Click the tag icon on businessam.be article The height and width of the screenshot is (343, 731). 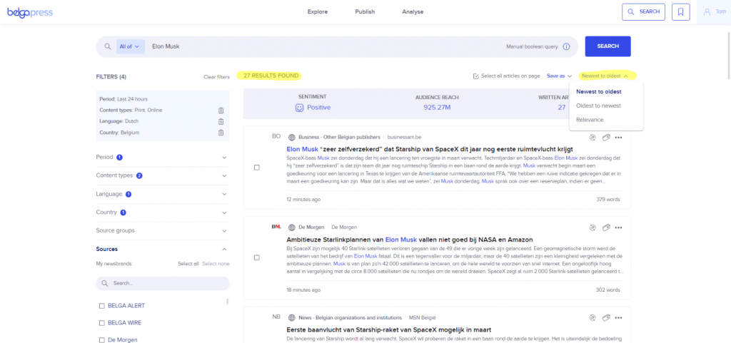coord(606,138)
